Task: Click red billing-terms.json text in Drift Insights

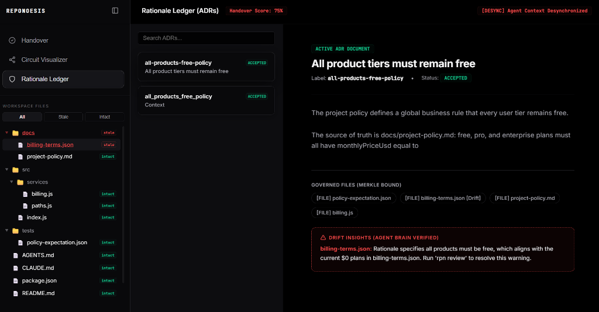Action: (x=346, y=249)
